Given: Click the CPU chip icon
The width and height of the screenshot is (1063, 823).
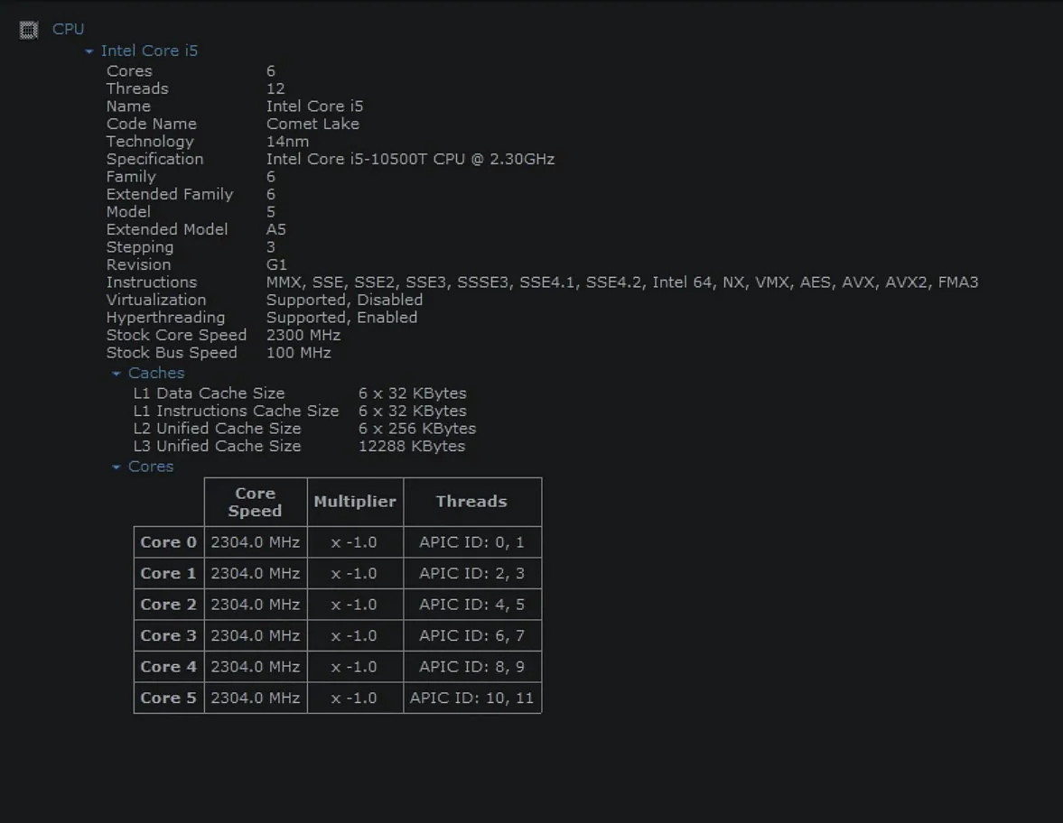Looking at the screenshot, I should pos(29,30).
